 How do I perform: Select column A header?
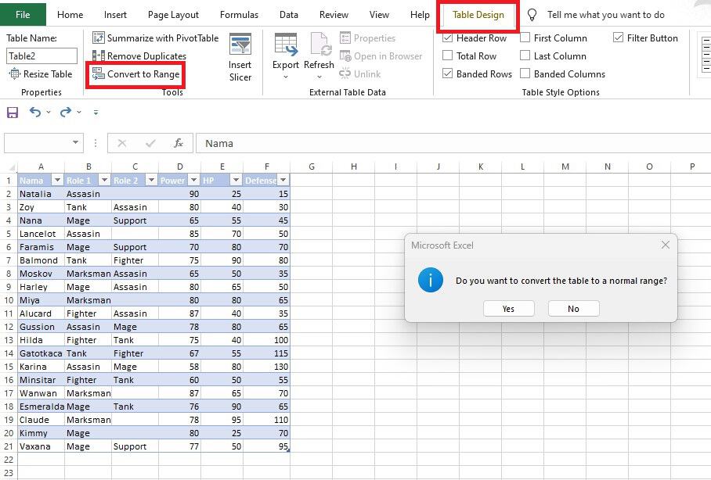pyautogui.click(x=41, y=167)
